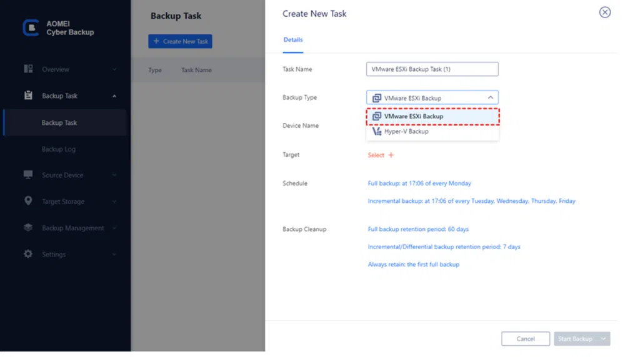
Task: Collapse the Backup Task sidebar section chevron
Action: [x=114, y=96]
